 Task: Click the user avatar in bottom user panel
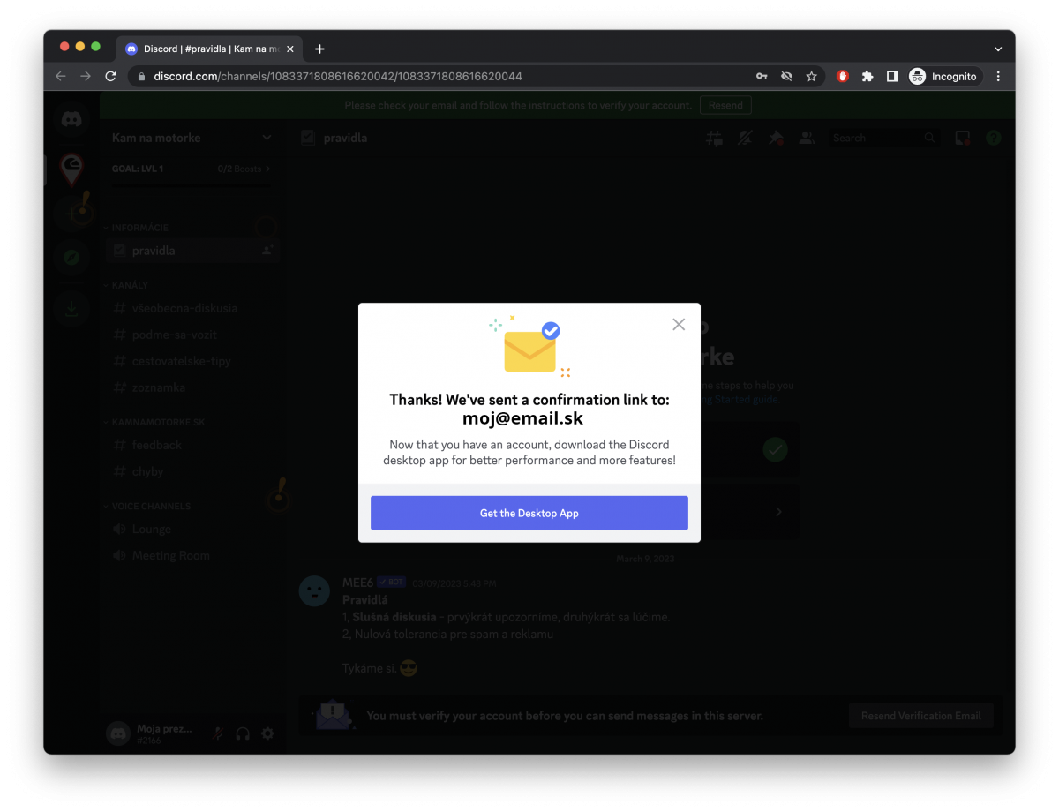[118, 733]
